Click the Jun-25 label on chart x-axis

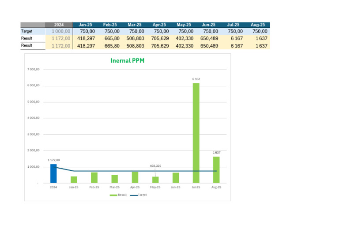coord(176,187)
